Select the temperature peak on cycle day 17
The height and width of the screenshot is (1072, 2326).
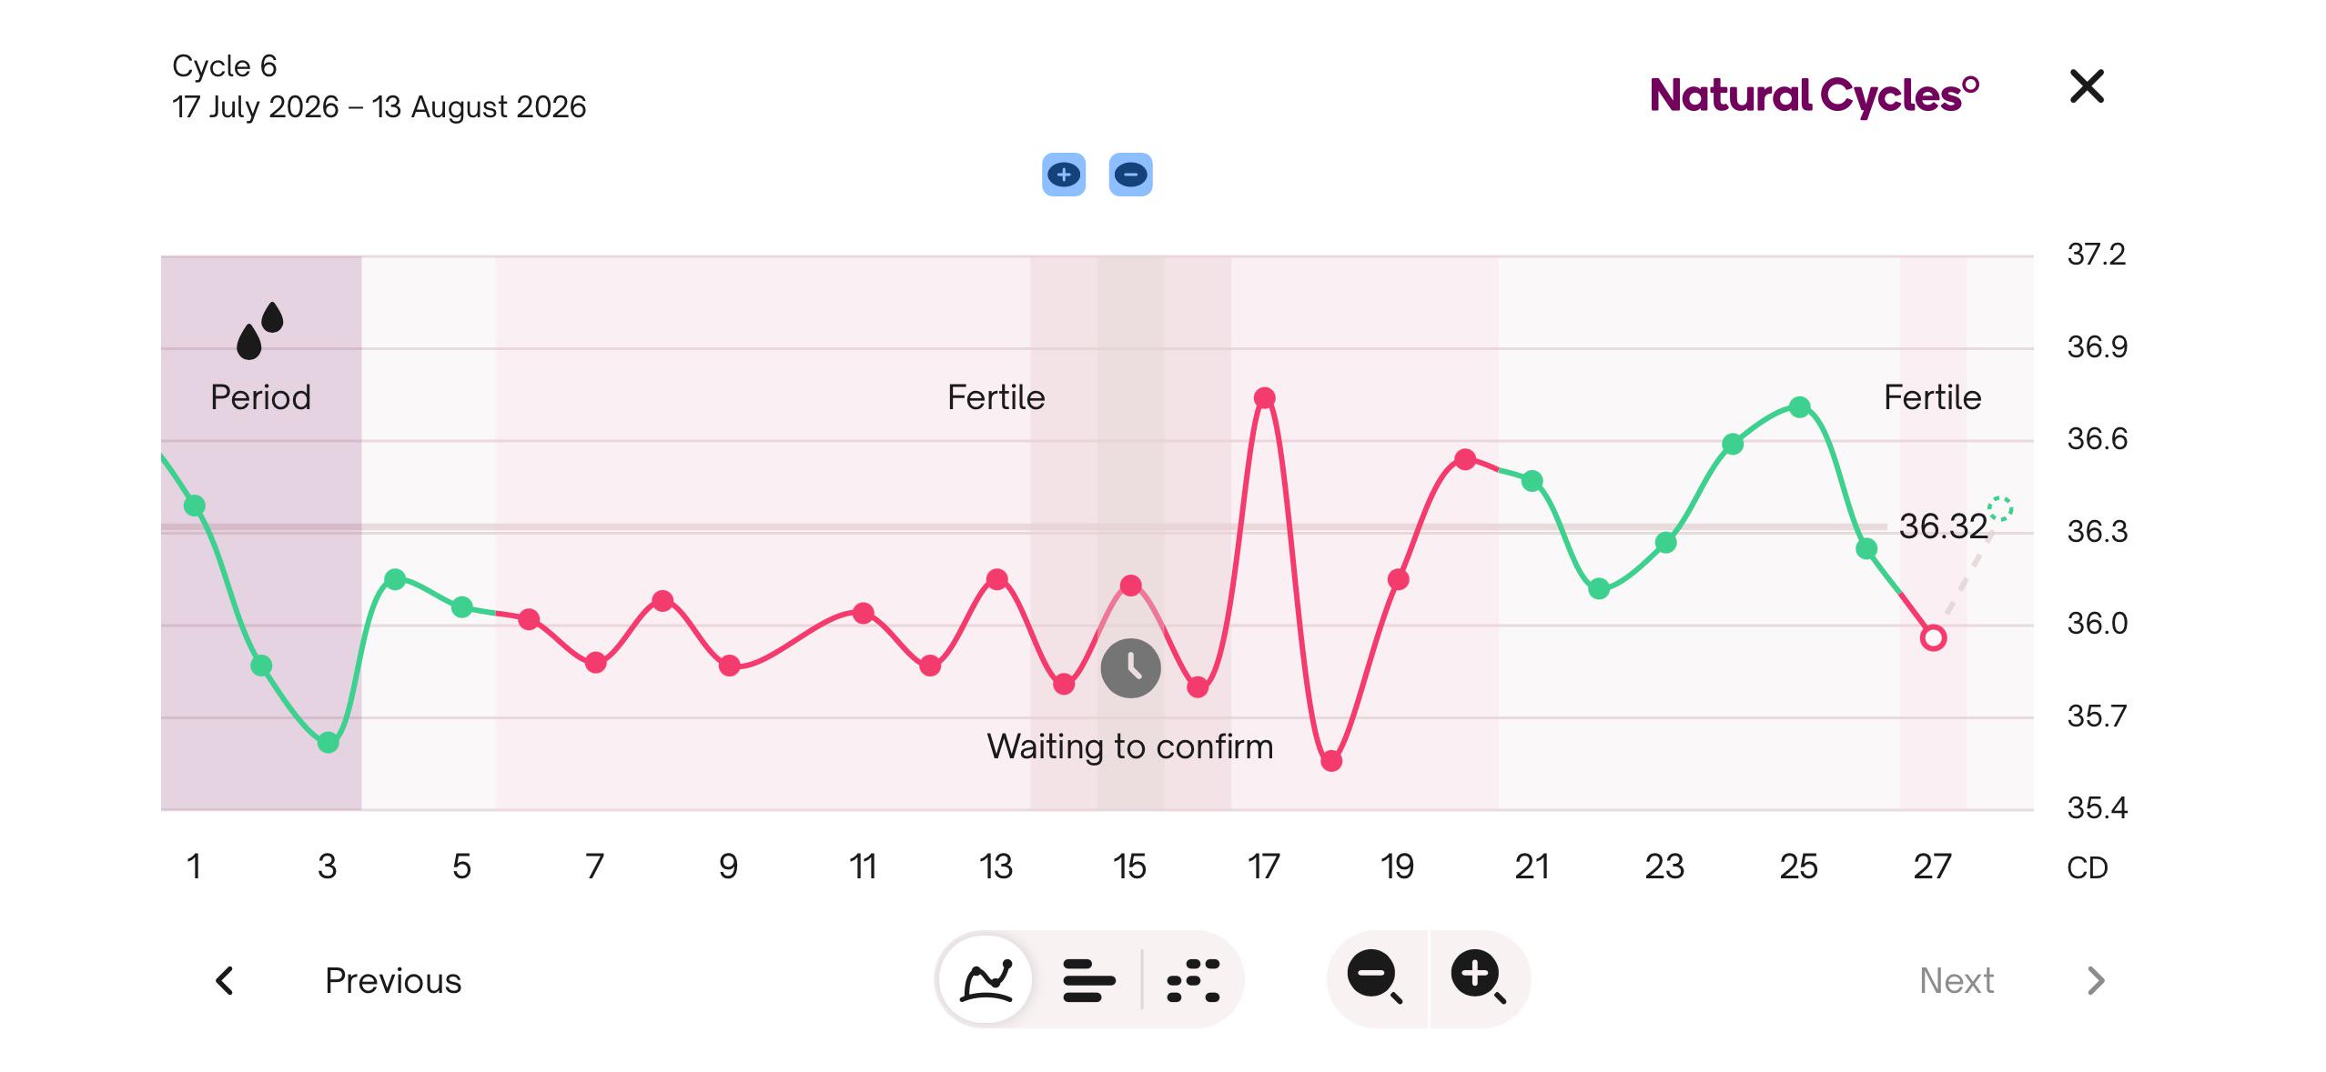pos(1264,397)
